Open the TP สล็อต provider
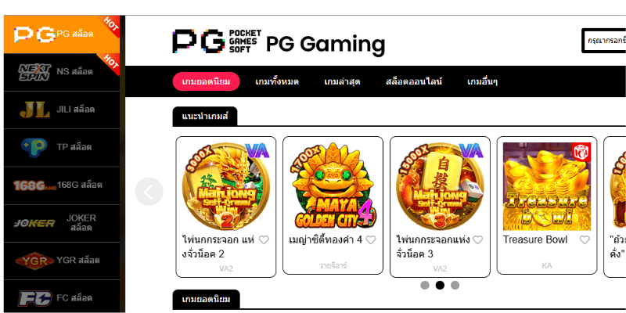 pos(62,147)
